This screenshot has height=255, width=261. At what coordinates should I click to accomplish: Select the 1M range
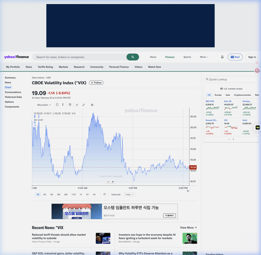pyautogui.click(x=52, y=195)
